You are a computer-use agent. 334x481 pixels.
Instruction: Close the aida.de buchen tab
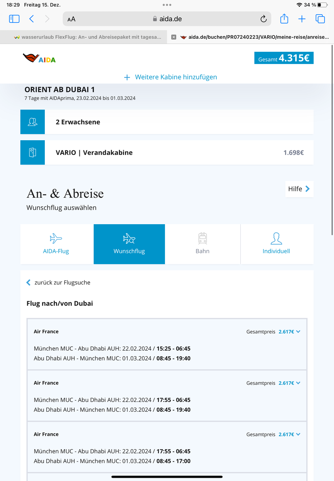point(174,37)
